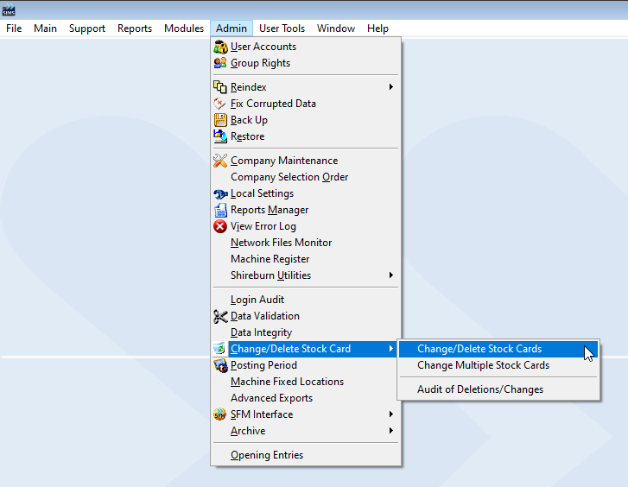Click the Shireburn Utilities label
628x487 pixels.
coord(270,275)
